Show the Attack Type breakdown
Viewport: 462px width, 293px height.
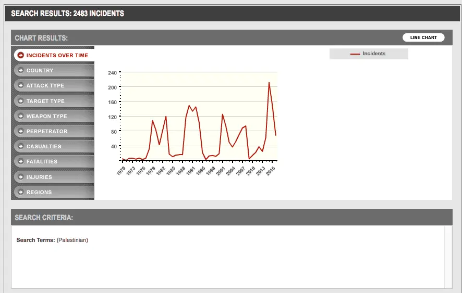pos(45,85)
